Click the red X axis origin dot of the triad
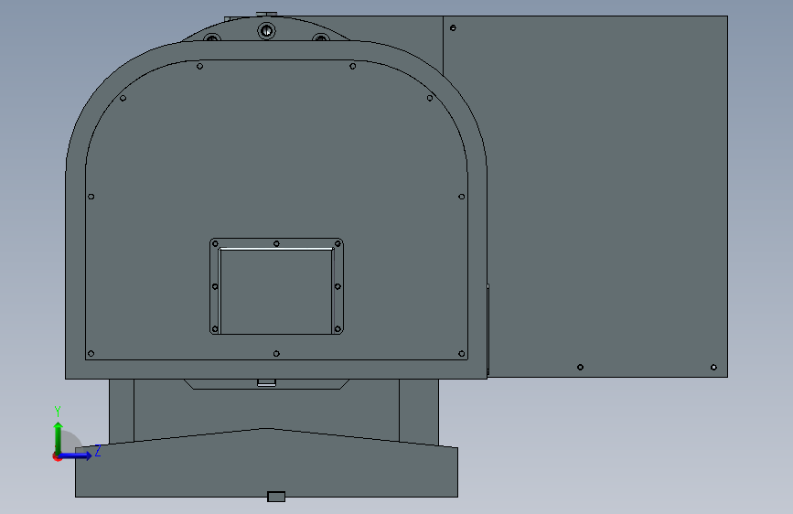This screenshot has width=793, height=514. [x=57, y=456]
